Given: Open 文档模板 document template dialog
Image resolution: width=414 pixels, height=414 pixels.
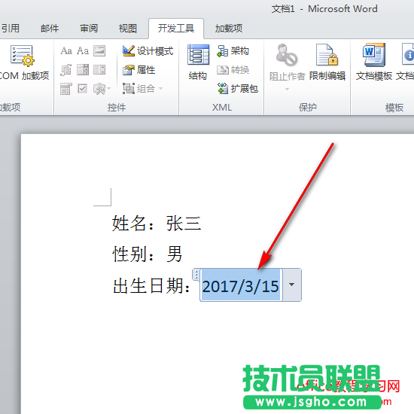Looking at the screenshot, I should (374, 62).
